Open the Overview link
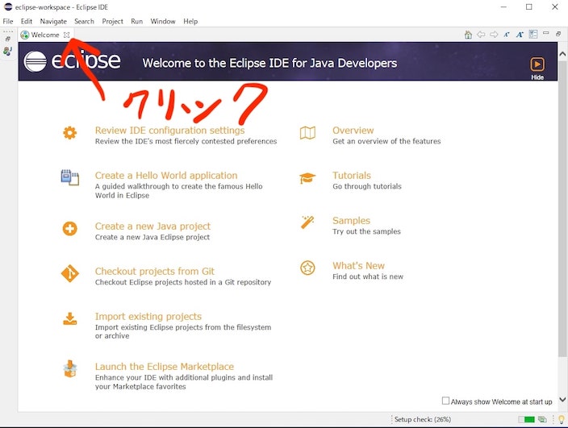This screenshot has width=568, height=428. pyautogui.click(x=353, y=131)
